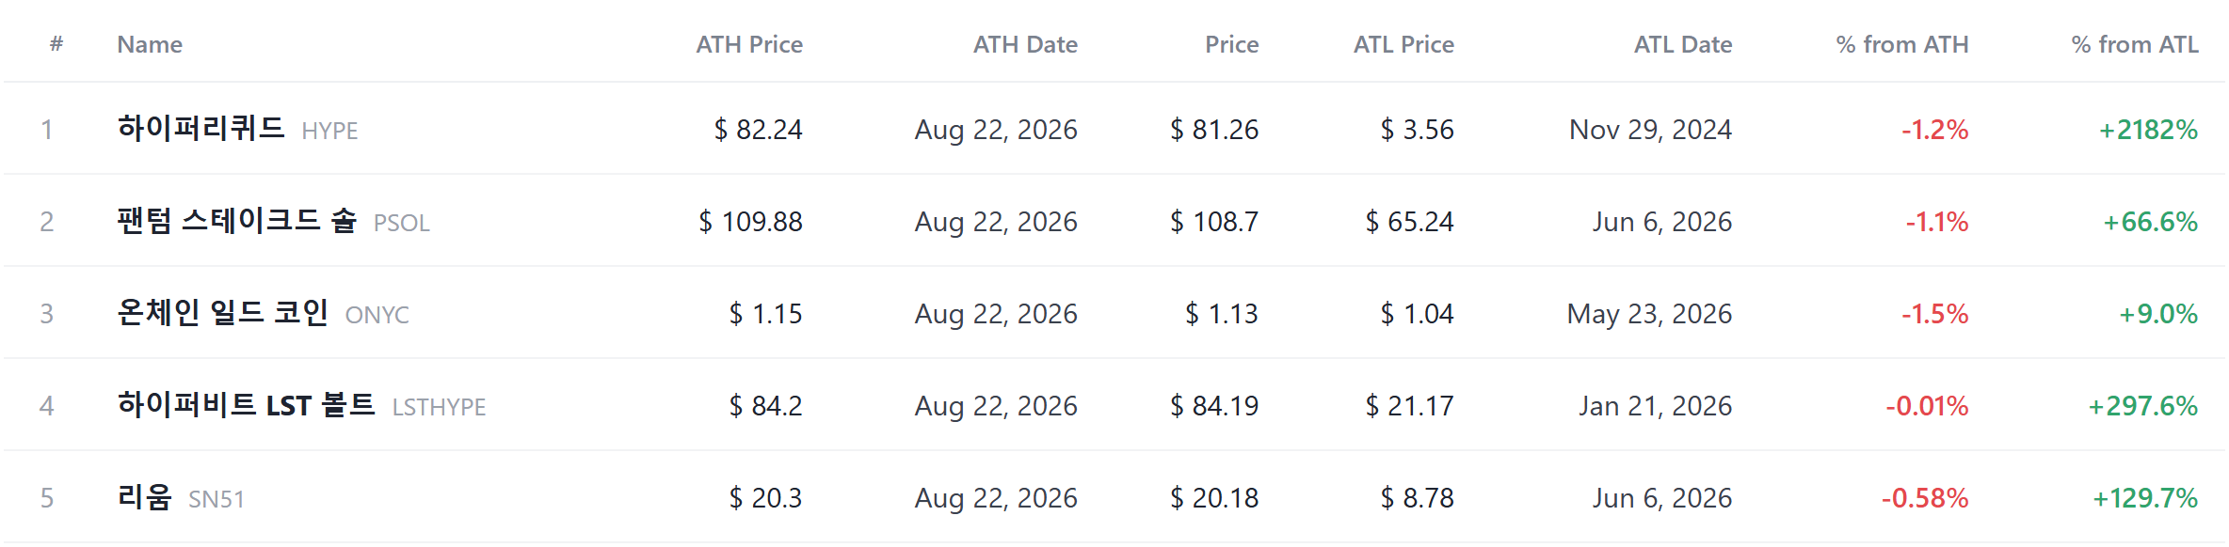2229x547 pixels.
Task: Sort by the ATL Date column header
Action: [1683, 44]
